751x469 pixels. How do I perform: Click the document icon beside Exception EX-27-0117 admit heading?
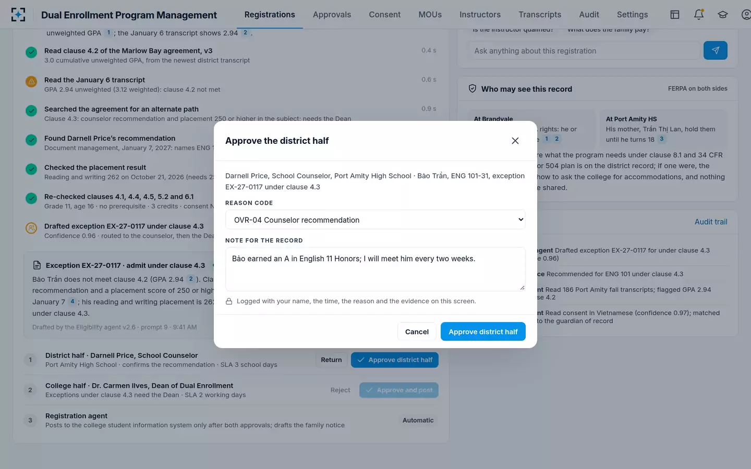37,265
